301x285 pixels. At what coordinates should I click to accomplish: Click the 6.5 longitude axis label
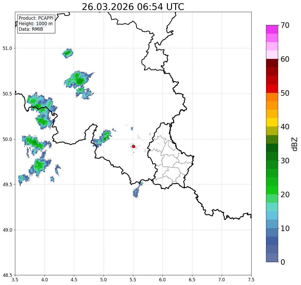(x=192, y=279)
